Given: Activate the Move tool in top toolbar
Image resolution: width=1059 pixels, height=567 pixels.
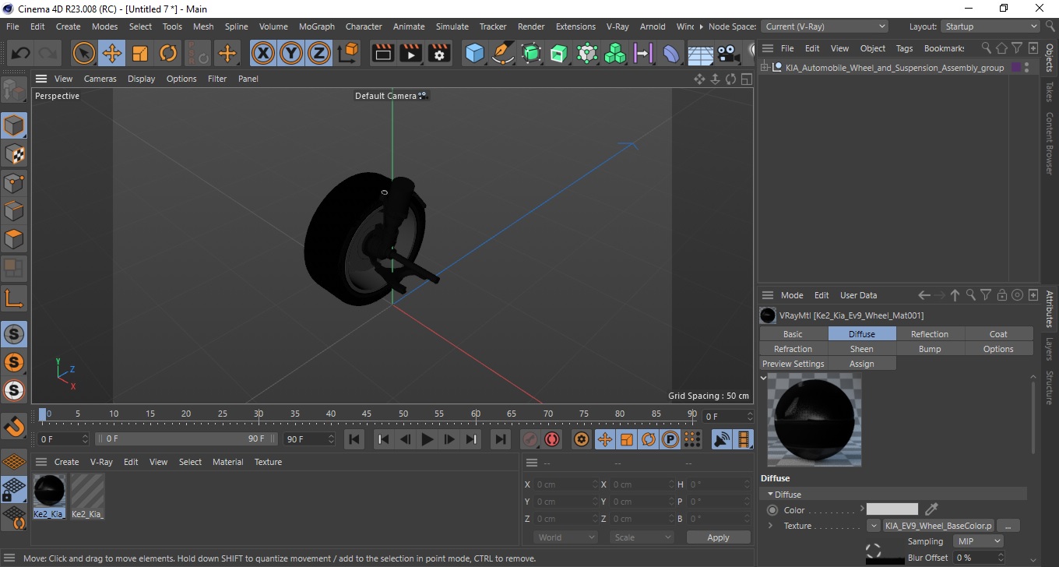Looking at the screenshot, I should (111, 54).
